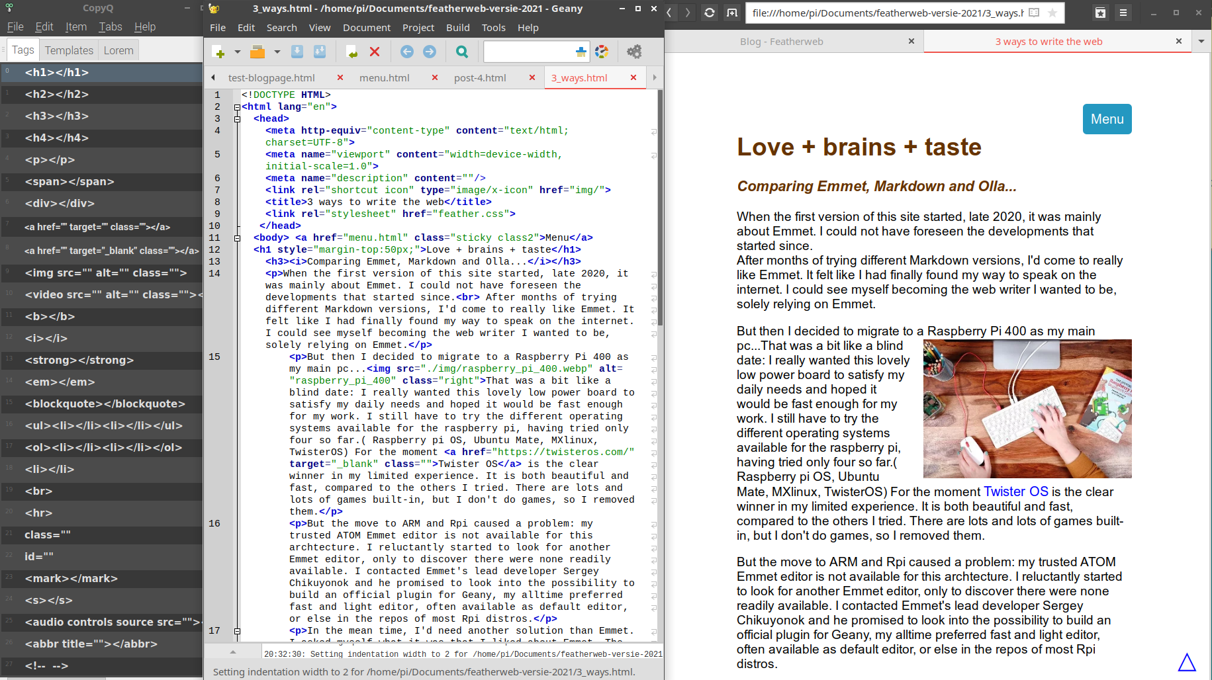Revert the file with the reload icon
The width and height of the screenshot is (1212, 680).
click(x=351, y=52)
